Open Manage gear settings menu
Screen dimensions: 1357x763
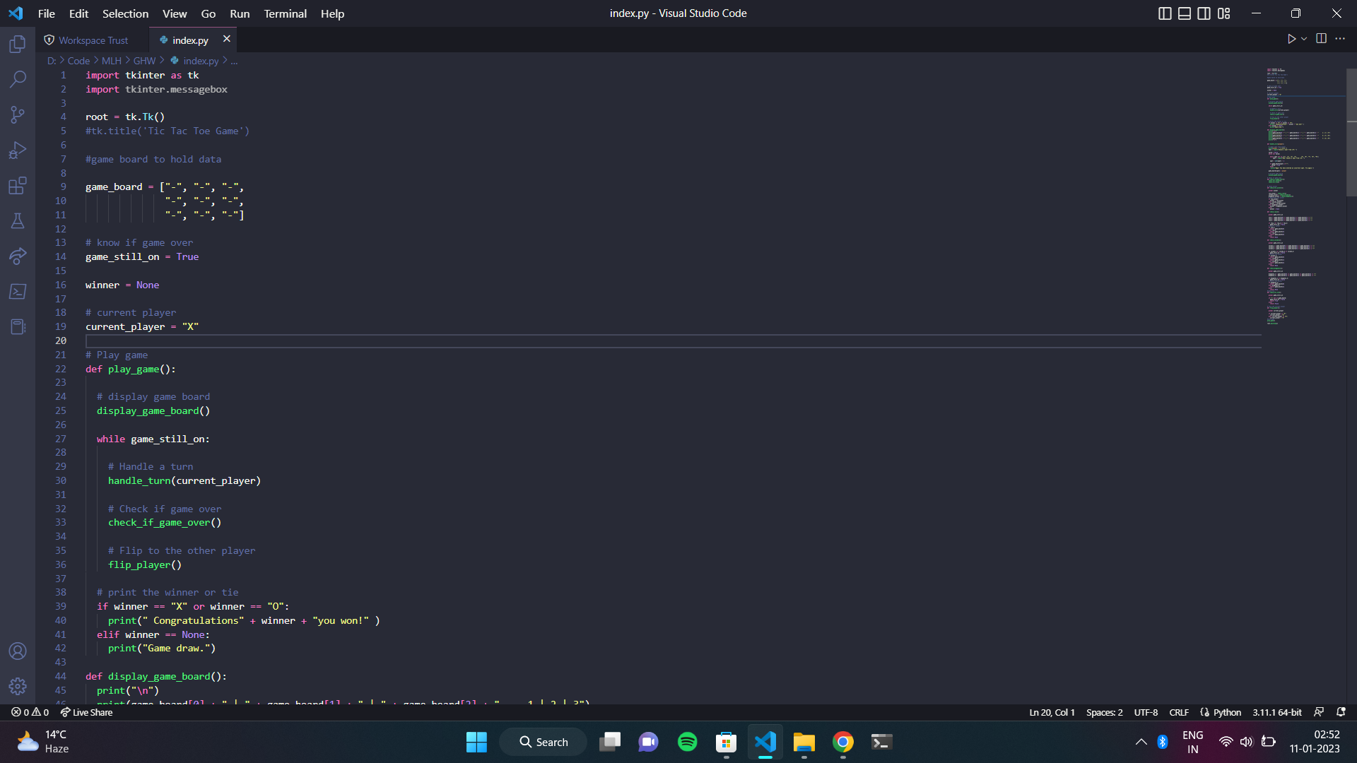coord(18,686)
